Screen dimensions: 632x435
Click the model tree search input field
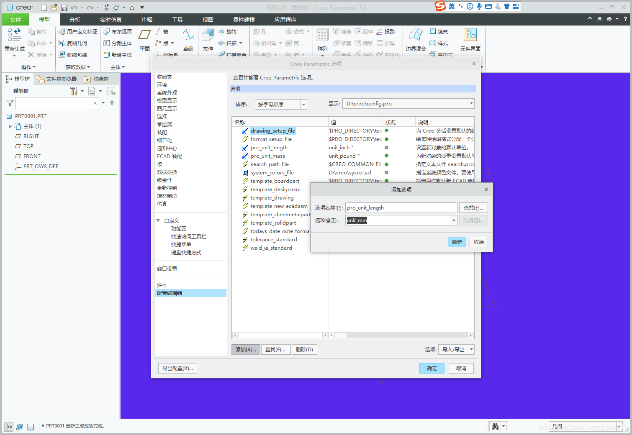pos(57,103)
